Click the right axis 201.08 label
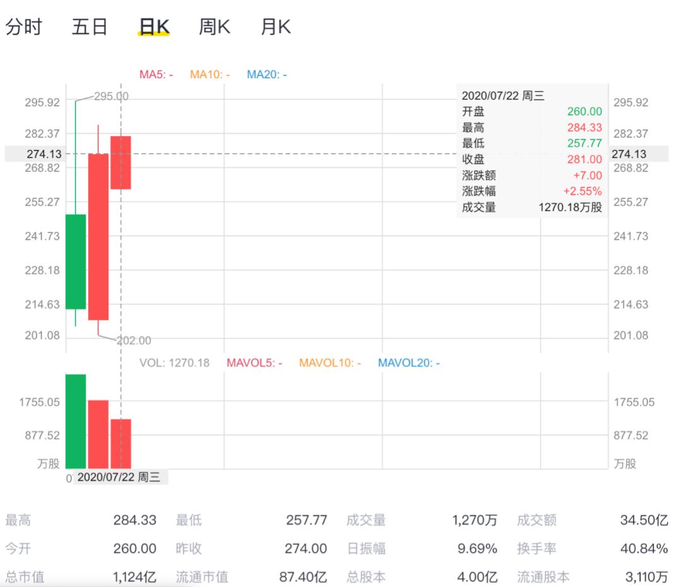The width and height of the screenshot is (681, 587). coord(631,335)
